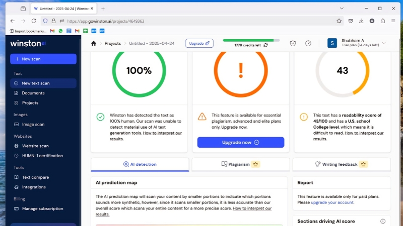403x226 pixels.
Task: Select the AI detection tab
Action: 140,164
